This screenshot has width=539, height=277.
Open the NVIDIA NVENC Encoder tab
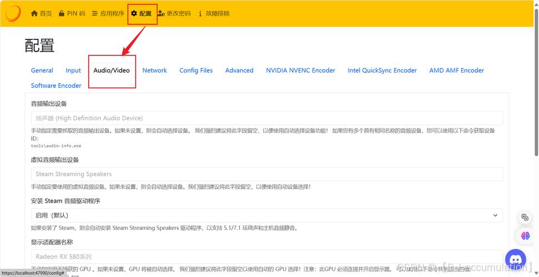[300, 70]
